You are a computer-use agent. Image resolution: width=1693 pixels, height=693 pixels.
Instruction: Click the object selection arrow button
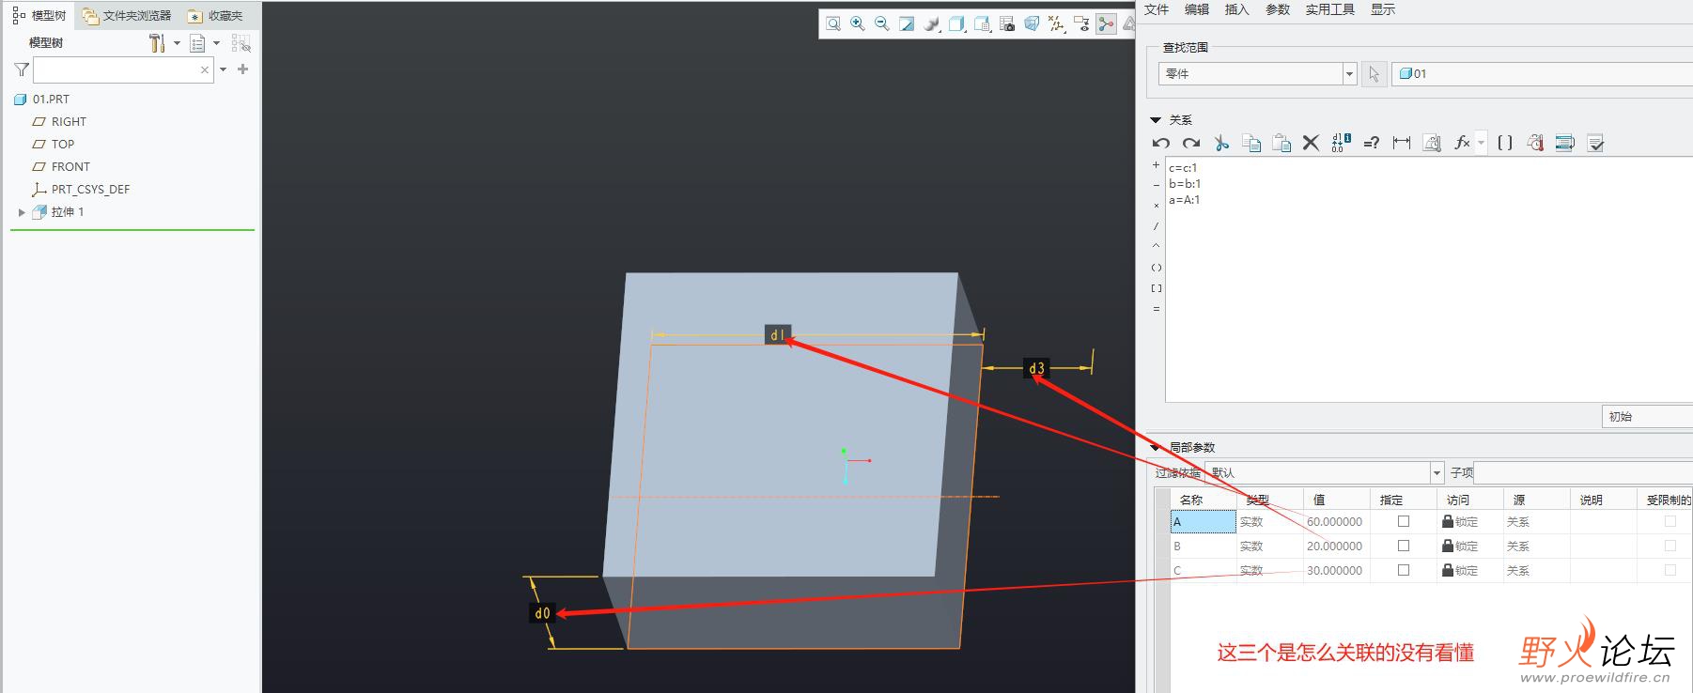tap(1375, 74)
